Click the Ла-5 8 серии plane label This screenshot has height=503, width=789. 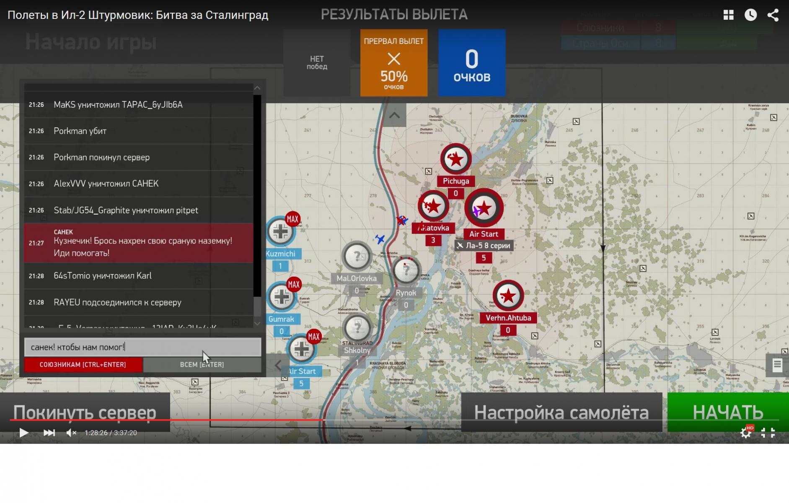point(484,246)
